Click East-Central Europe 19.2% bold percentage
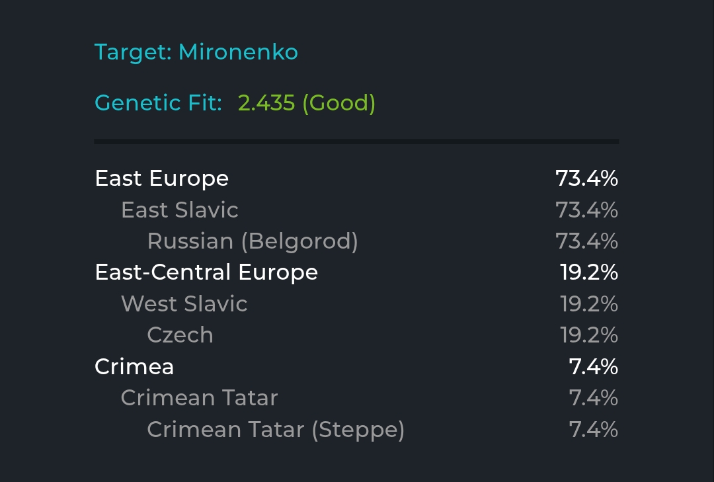The width and height of the screenshot is (714, 482). coord(589,272)
